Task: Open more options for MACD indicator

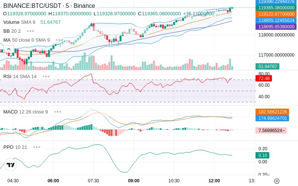Action: pyautogui.click(x=57, y=112)
